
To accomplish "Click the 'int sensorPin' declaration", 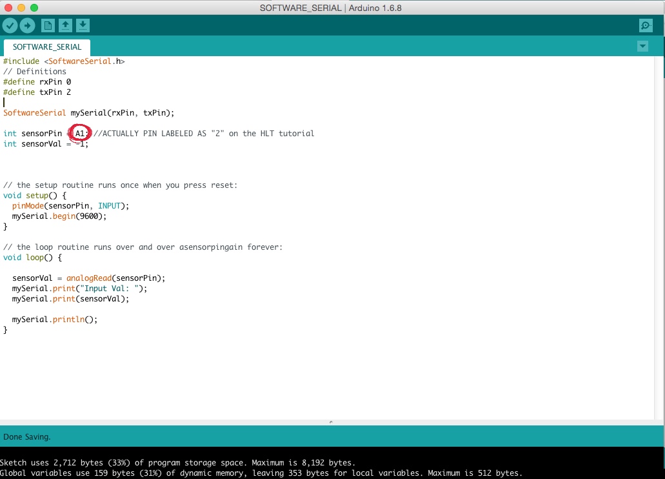I will click(46, 134).
